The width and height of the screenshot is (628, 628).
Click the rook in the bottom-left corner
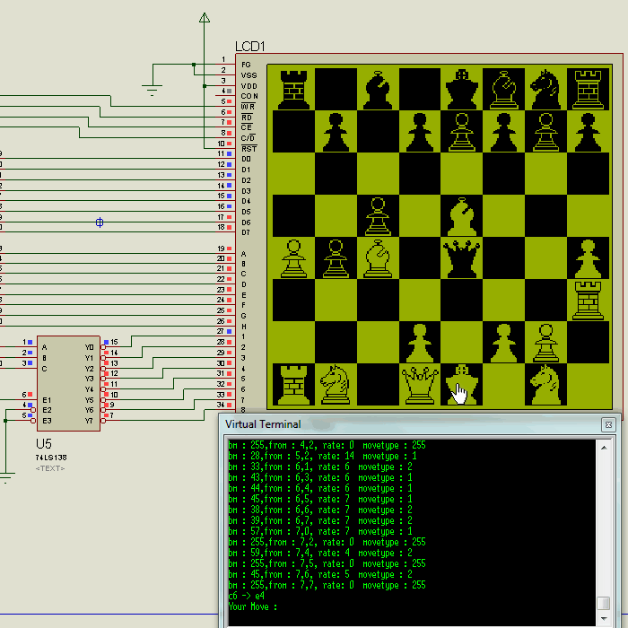[x=293, y=384]
